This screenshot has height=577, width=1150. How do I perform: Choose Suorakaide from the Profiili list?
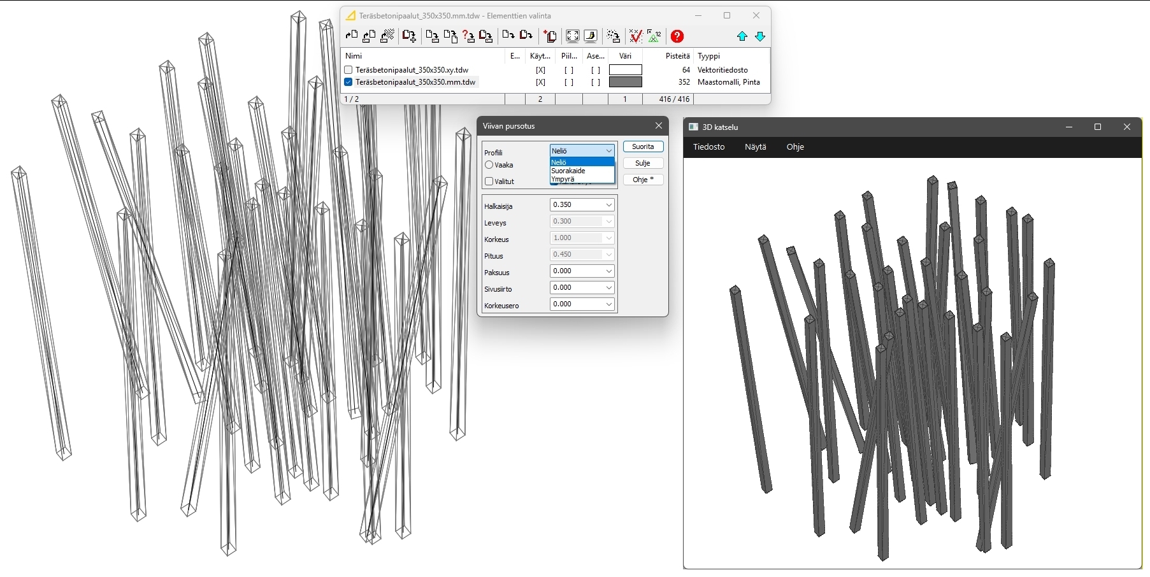coord(568,171)
